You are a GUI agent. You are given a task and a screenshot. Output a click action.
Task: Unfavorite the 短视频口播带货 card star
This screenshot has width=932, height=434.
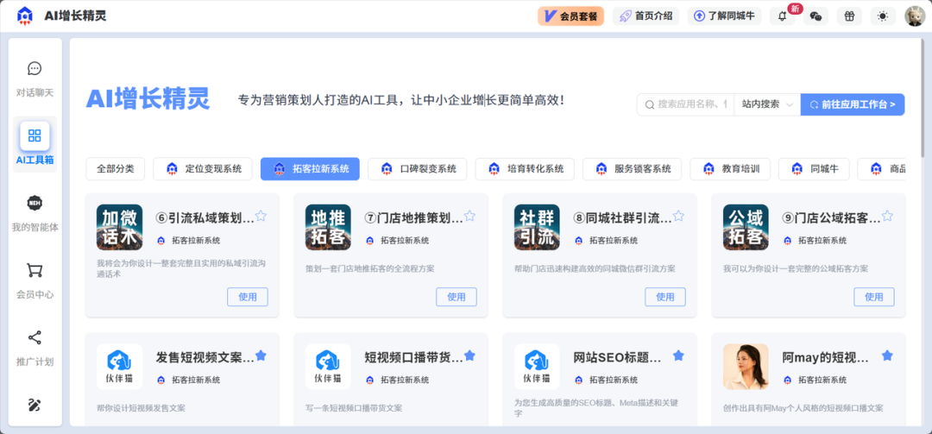pos(469,355)
